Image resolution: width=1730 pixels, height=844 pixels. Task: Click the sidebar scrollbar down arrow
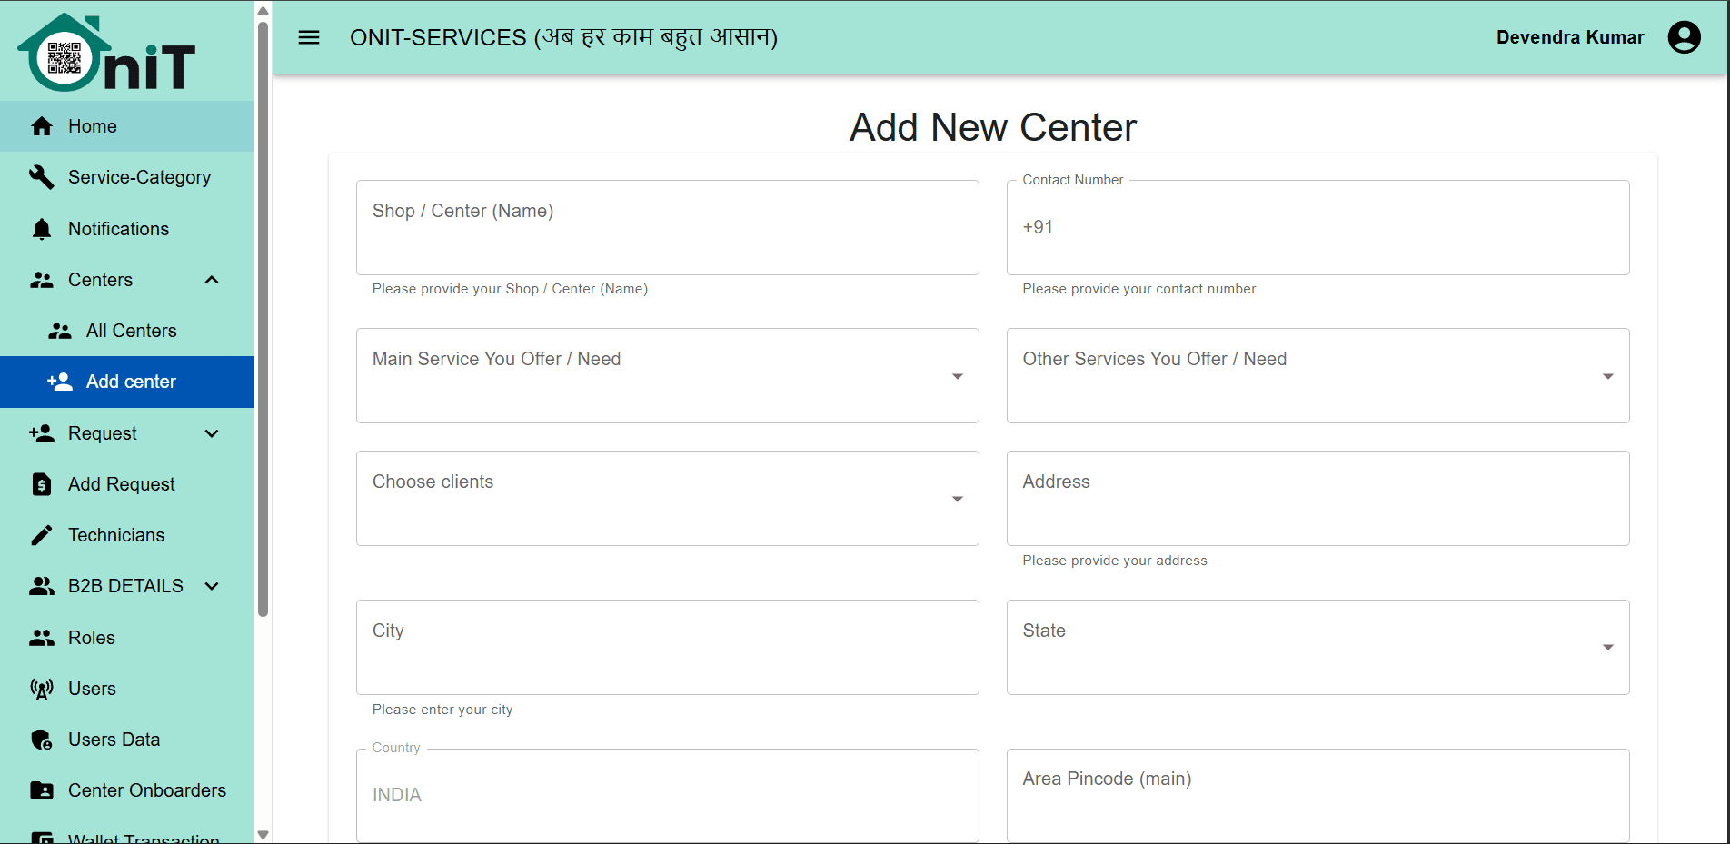[263, 834]
